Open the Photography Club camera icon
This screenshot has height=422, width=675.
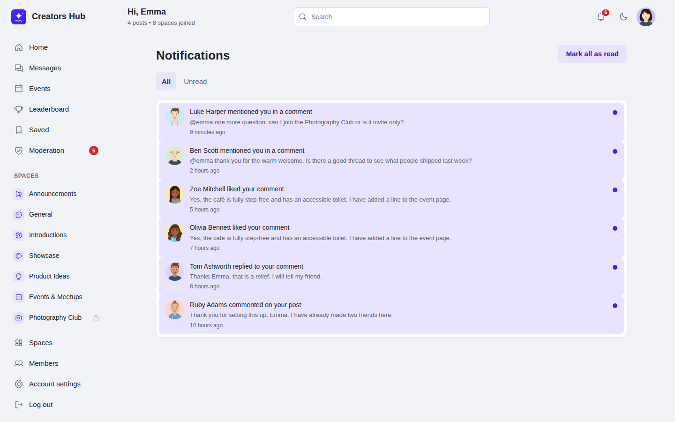point(19,317)
